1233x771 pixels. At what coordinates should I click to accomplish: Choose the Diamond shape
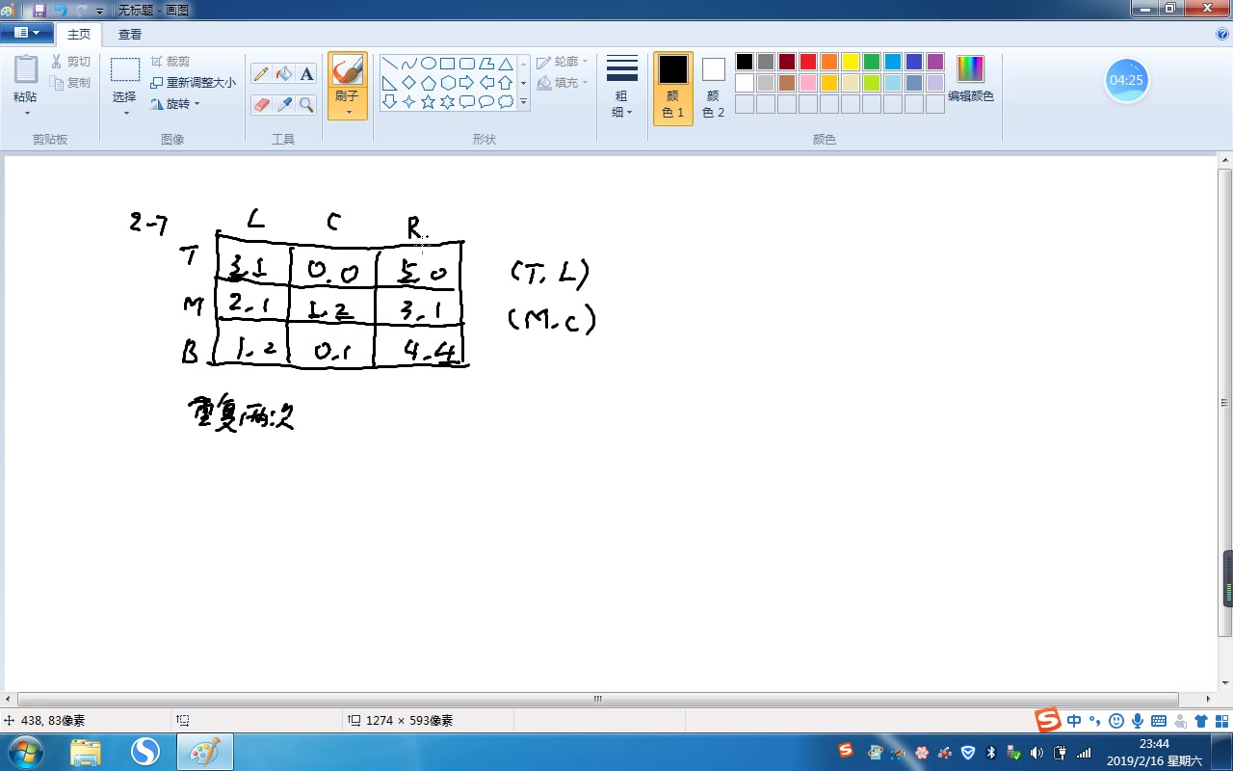(409, 83)
